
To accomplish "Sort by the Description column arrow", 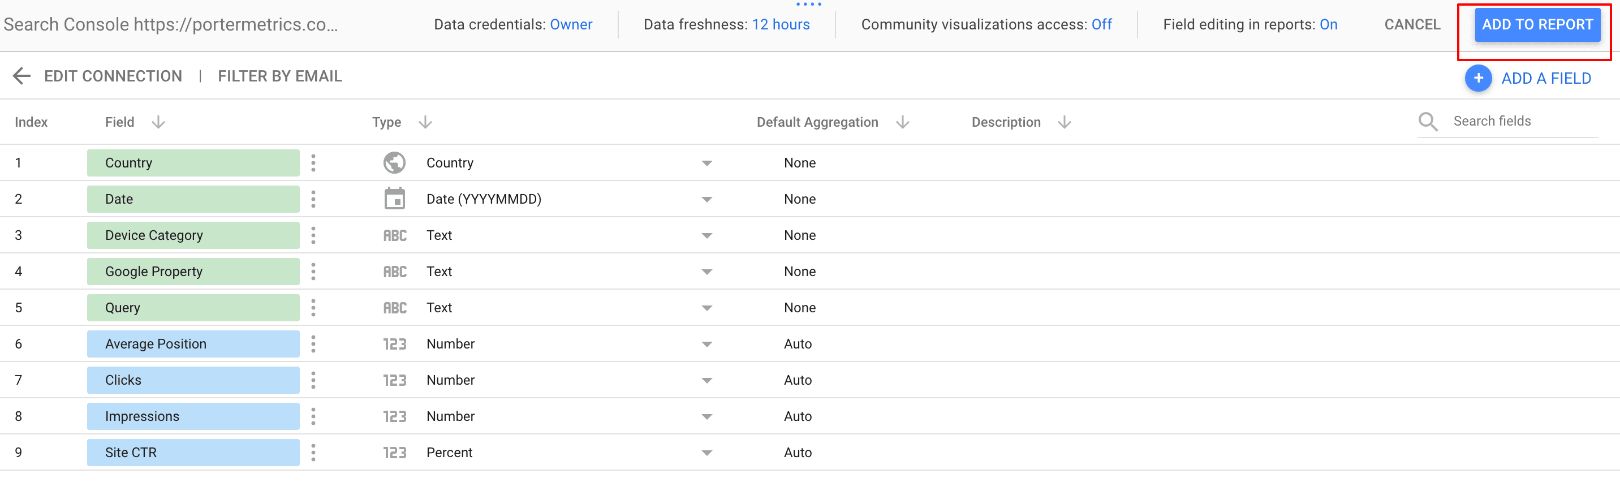I will (x=1064, y=122).
